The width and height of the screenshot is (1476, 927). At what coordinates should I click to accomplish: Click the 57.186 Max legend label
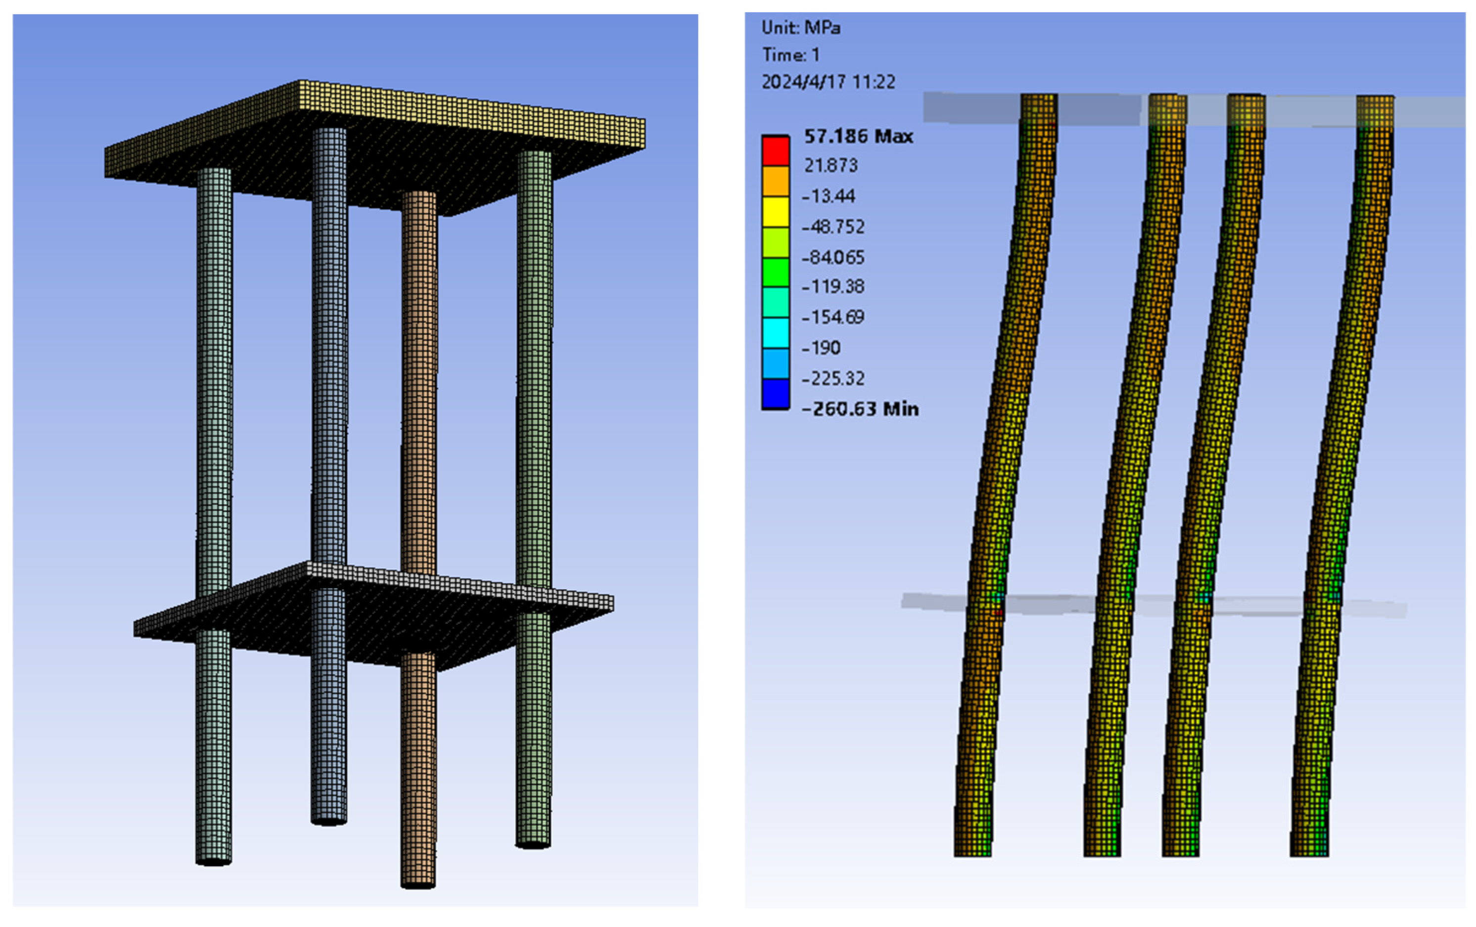(x=858, y=136)
